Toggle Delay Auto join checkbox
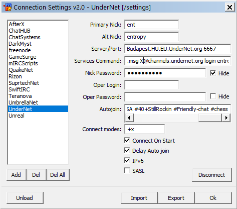 [x=127, y=151]
